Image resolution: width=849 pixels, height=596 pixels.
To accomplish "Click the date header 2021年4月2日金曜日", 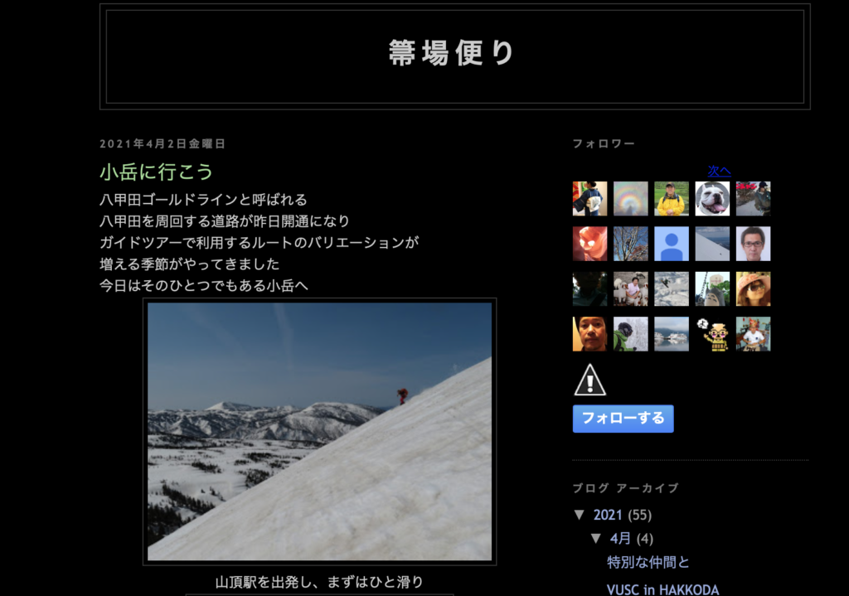I will coord(163,144).
